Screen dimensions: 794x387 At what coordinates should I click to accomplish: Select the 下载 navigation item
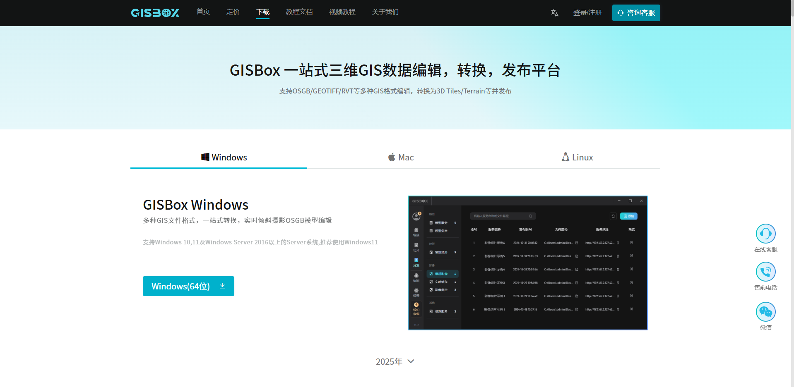tap(263, 12)
